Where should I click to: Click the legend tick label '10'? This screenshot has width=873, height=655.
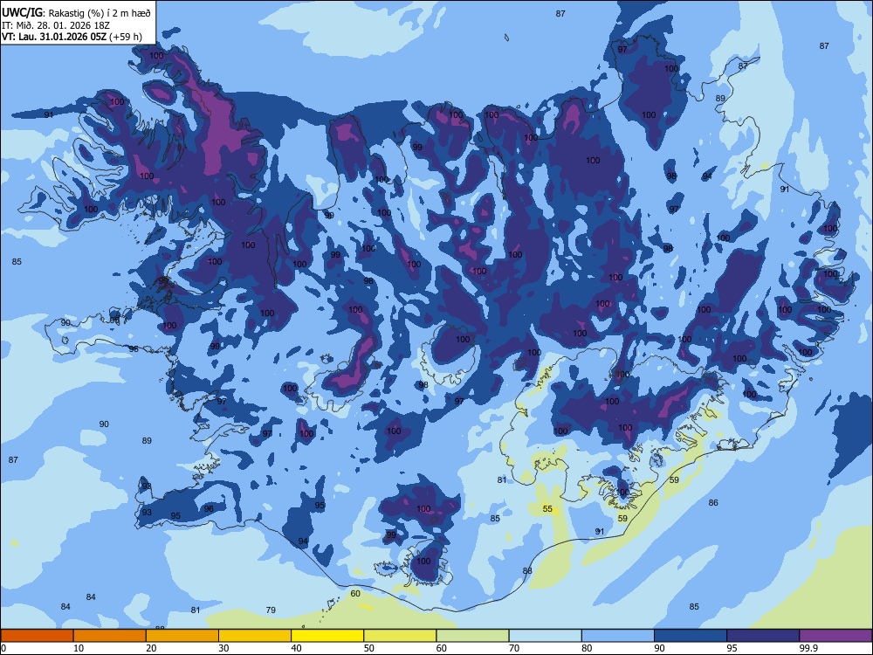point(79,648)
